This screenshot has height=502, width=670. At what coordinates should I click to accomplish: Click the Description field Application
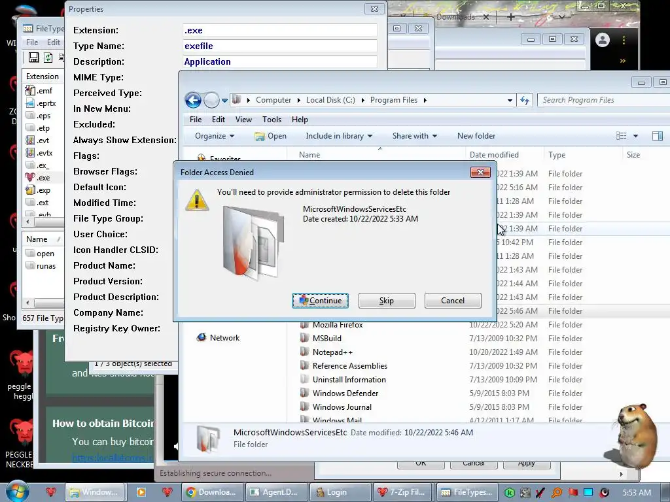(280, 61)
